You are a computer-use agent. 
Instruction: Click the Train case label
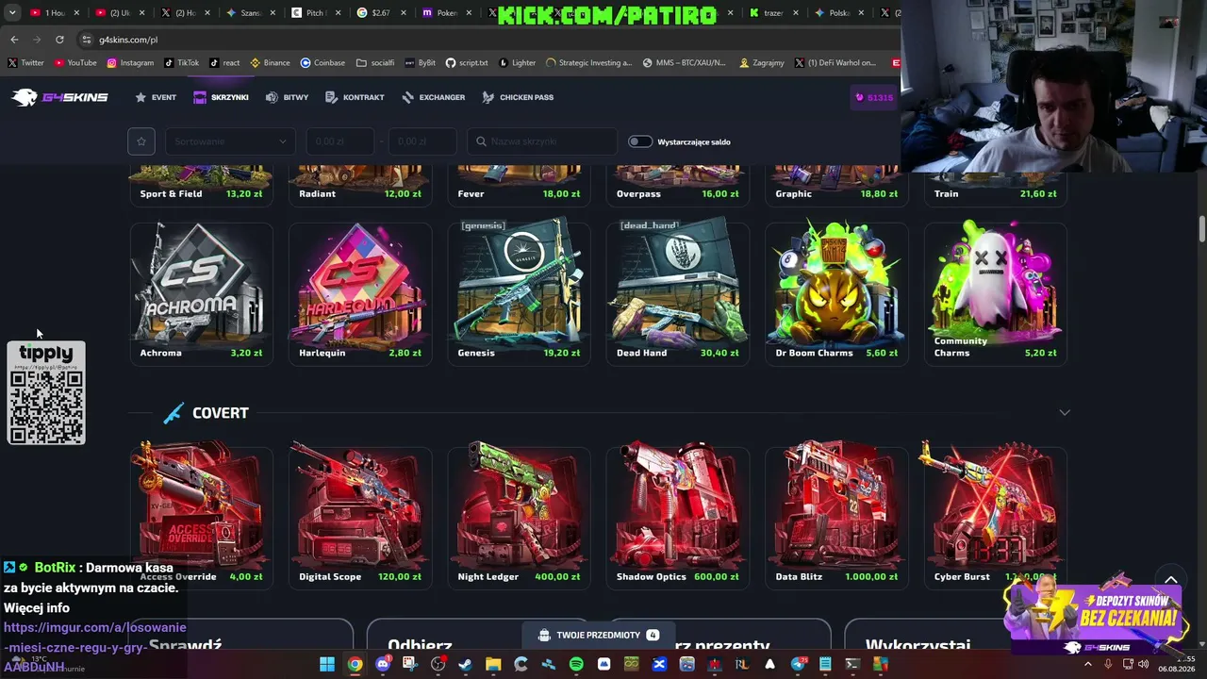tap(946, 193)
